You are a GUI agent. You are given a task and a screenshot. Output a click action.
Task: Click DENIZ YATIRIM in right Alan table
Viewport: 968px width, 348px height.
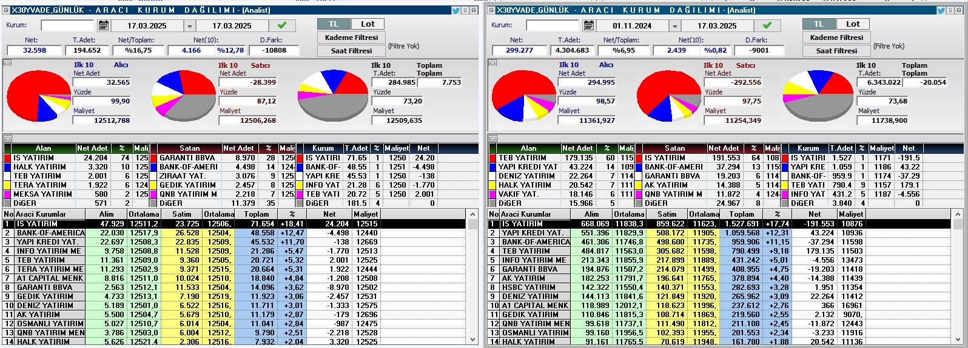click(527, 176)
